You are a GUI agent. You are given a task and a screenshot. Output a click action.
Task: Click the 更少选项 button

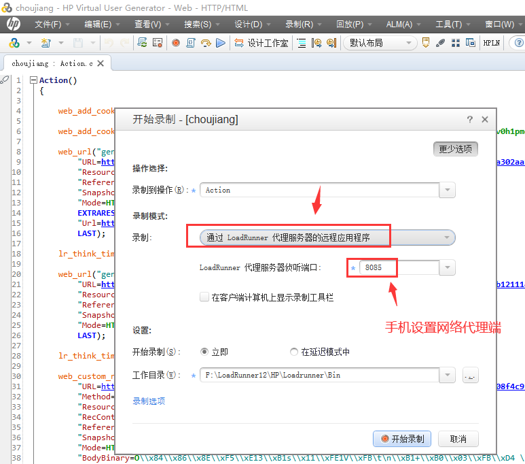pos(455,149)
